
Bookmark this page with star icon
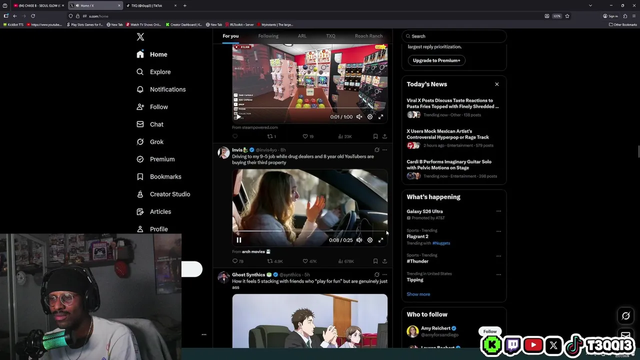point(567,16)
